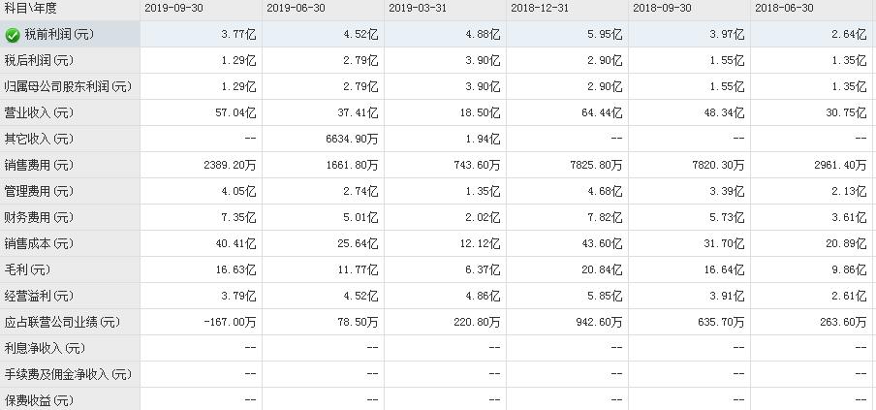
Task: Select the 财务费用(元) row label
Action: click(x=40, y=217)
